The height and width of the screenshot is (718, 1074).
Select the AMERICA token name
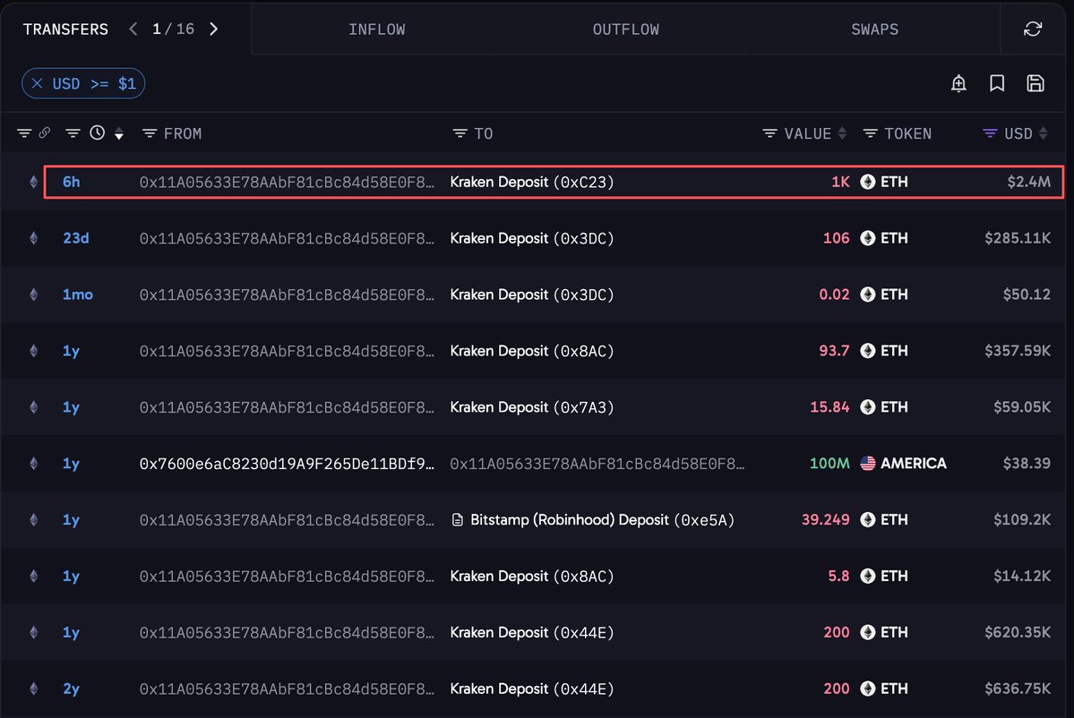[913, 464]
